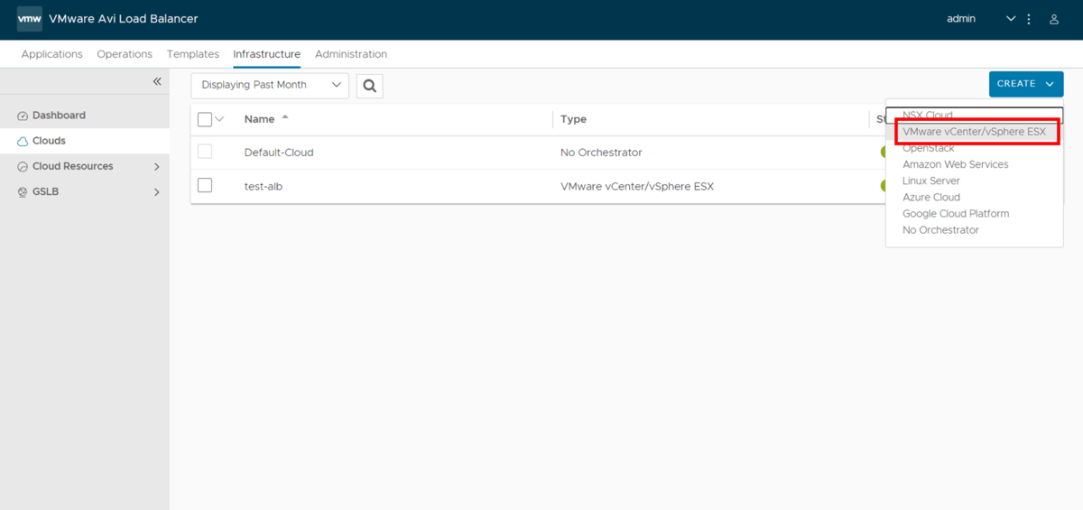The image size is (1083, 510).
Task: Click the admin username text
Action: 961,19
